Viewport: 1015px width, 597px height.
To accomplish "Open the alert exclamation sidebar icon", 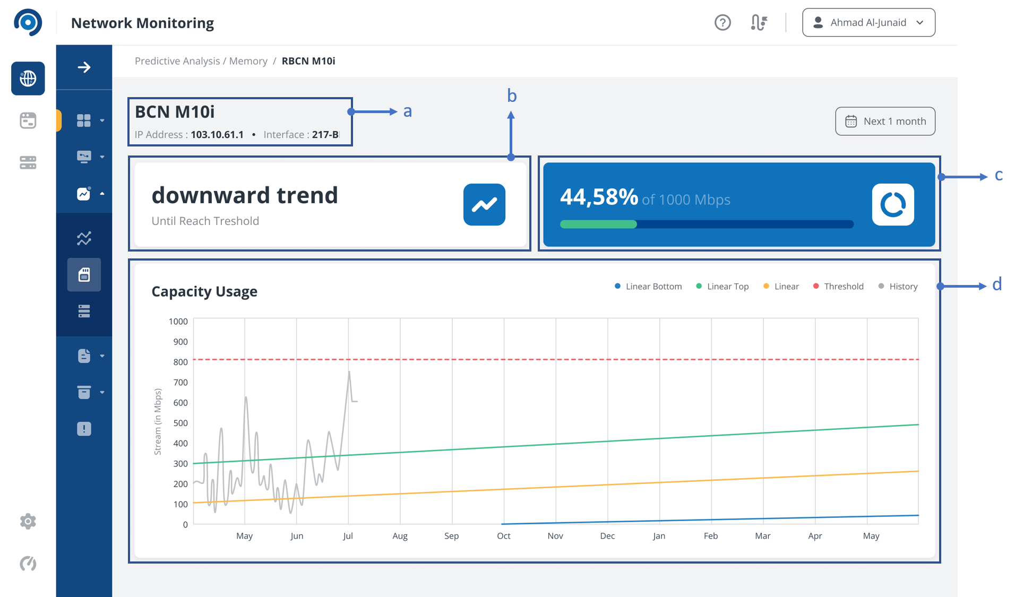I will (84, 429).
